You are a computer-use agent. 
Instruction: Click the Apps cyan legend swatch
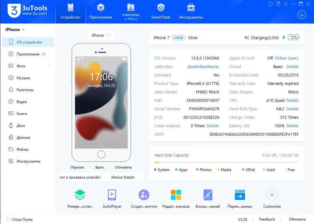176,170
